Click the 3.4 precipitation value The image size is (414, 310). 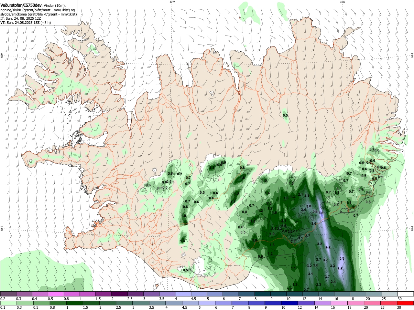tap(303, 210)
